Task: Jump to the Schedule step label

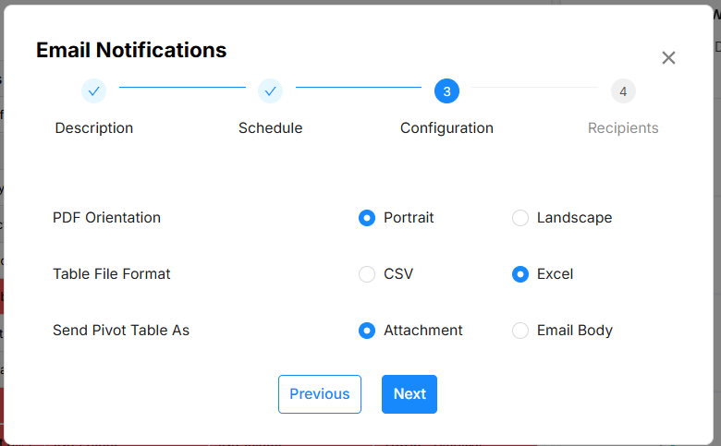Action: [270, 128]
